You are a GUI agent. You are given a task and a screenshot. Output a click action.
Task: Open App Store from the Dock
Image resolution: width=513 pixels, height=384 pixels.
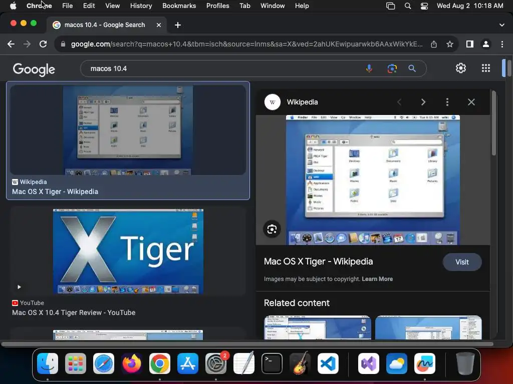pyautogui.click(x=188, y=363)
